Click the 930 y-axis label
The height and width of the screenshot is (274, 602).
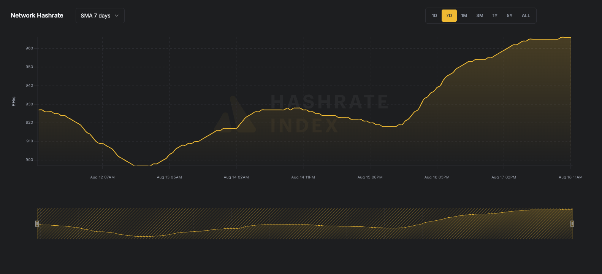pyautogui.click(x=29, y=104)
